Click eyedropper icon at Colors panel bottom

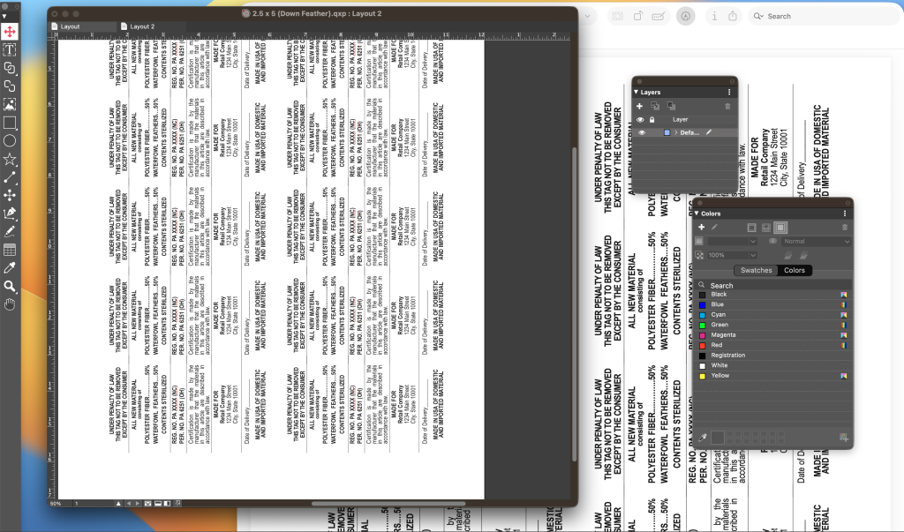(702, 438)
